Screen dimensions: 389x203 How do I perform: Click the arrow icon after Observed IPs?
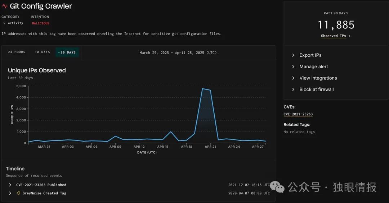tap(349, 36)
